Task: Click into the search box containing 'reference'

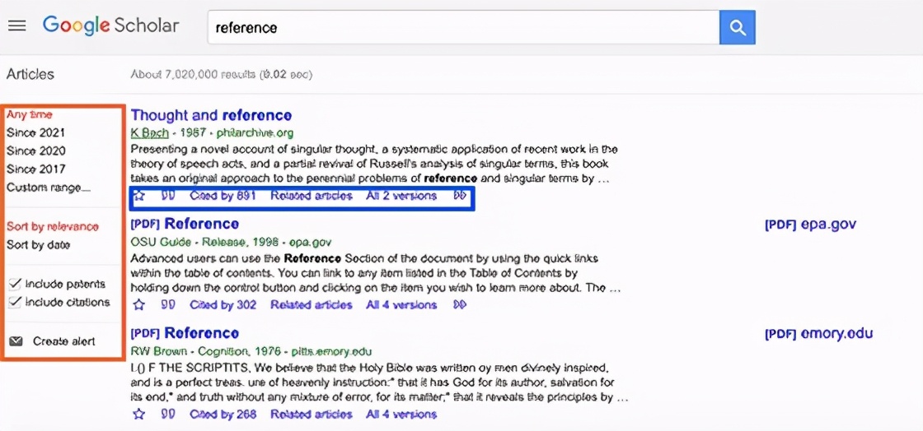Action: [463, 27]
